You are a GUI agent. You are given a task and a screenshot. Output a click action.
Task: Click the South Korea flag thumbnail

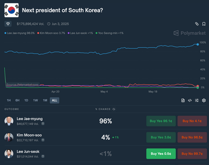click(11, 10)
